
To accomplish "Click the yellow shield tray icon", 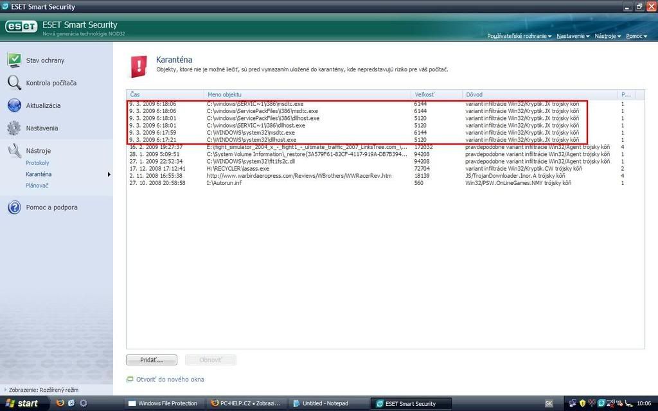I will pos(582,403).
